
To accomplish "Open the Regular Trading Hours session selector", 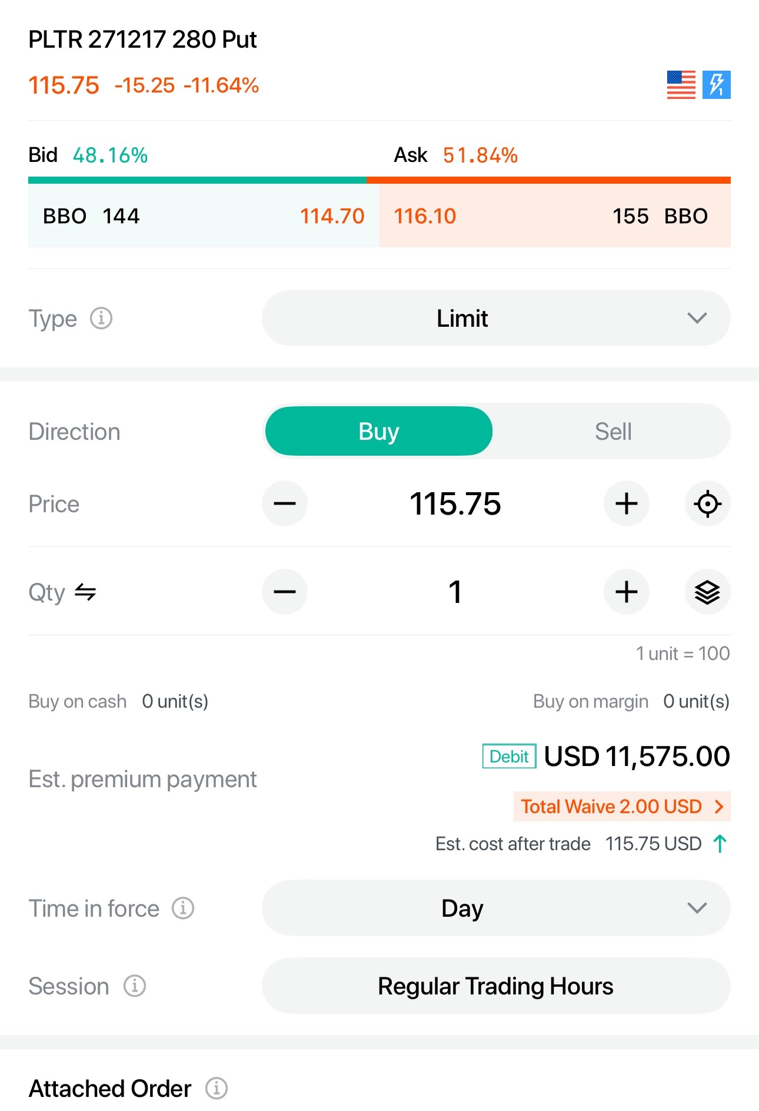I will pos(496,986).
